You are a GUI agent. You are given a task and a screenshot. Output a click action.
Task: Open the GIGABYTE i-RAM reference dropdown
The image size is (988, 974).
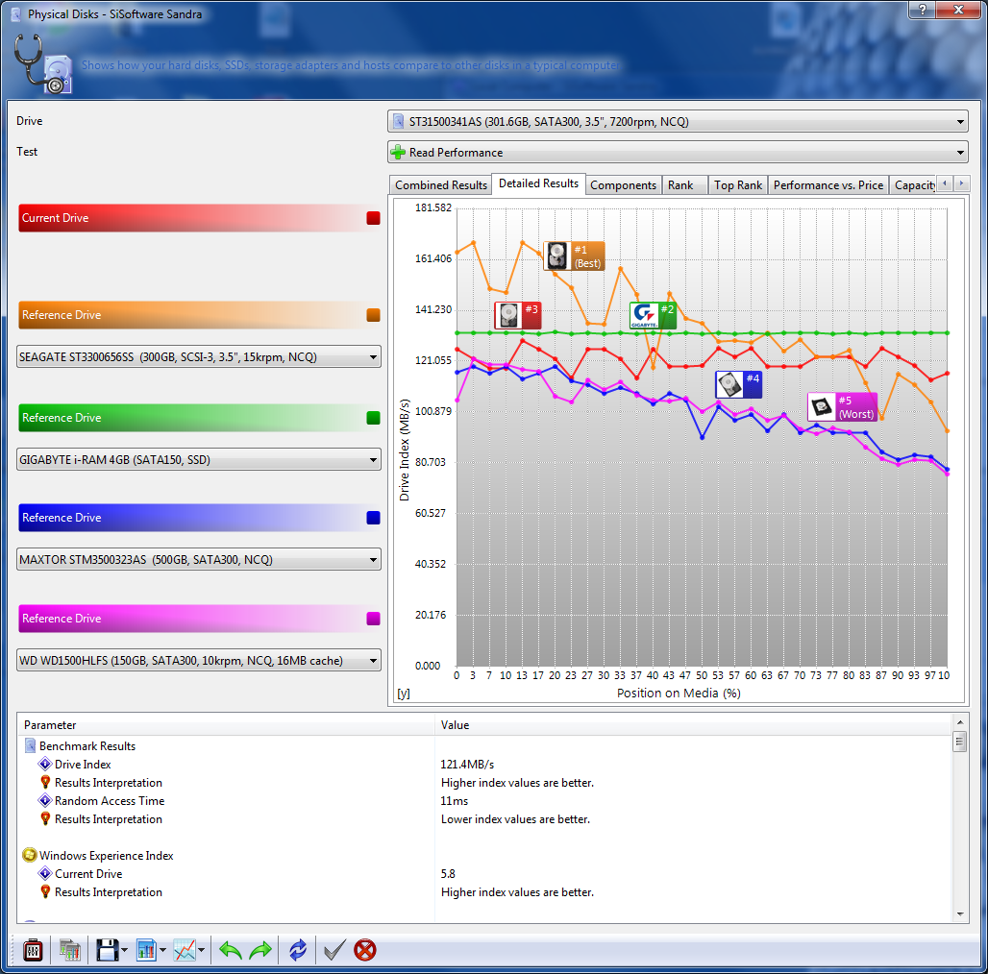click(199, 459)
